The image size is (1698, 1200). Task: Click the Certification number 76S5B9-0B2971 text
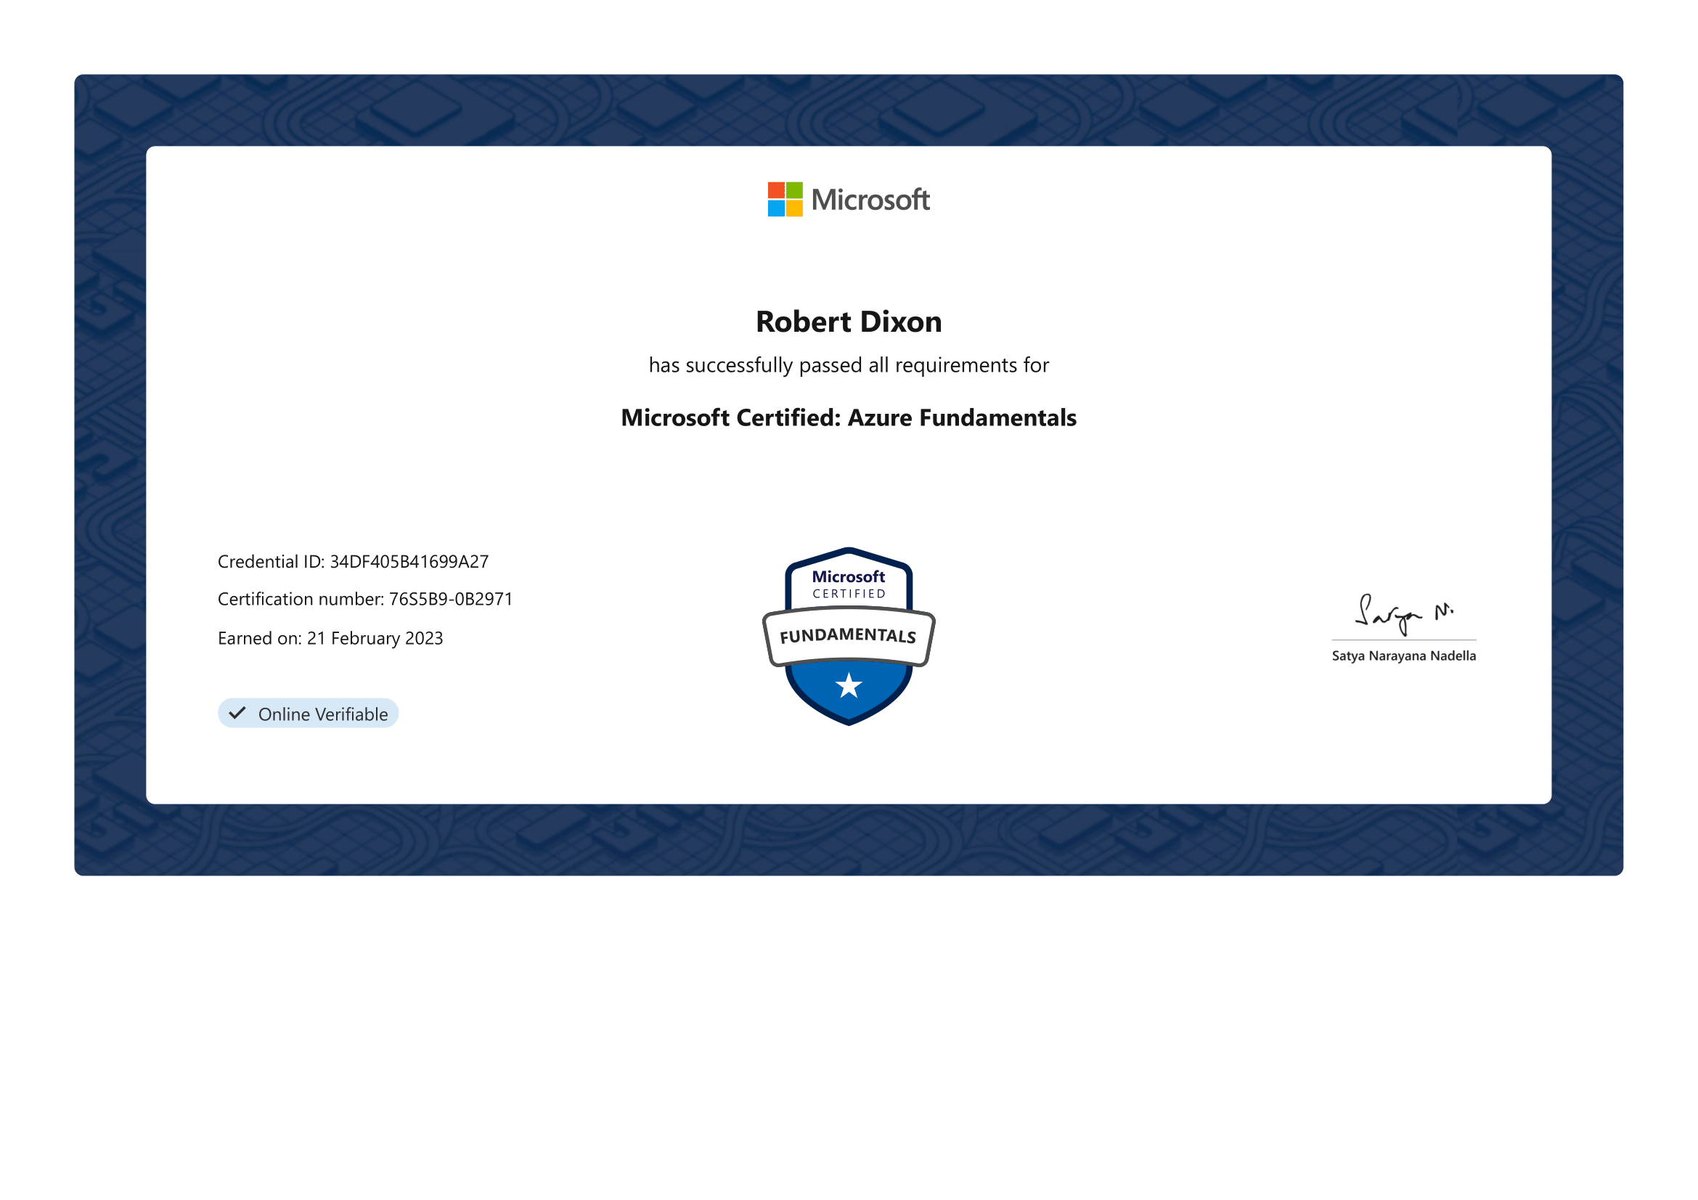[364, 600]
